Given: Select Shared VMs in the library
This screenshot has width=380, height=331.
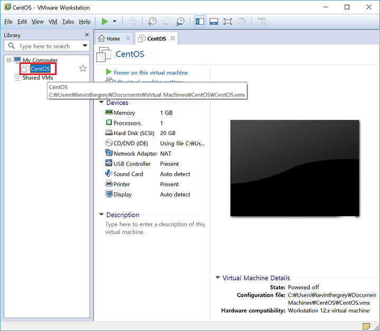Looking at the screenshot, I should pyautogui.click(x=37, y=78).
